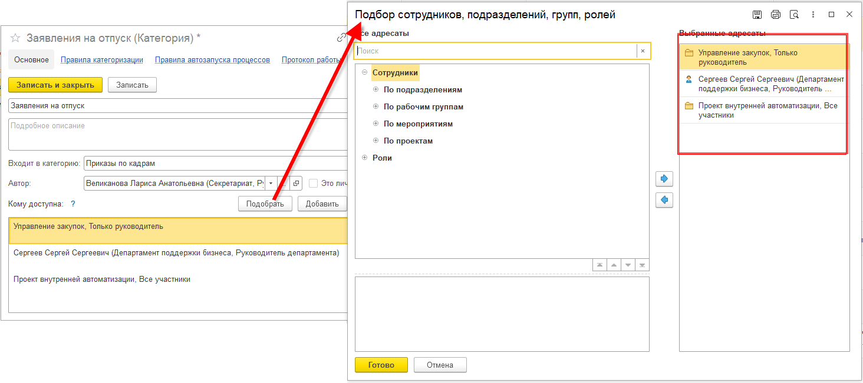The height and width of the screenshot is (383, 863).
Task: Remove addressee with the left arrow button
Action: [664, 200]
